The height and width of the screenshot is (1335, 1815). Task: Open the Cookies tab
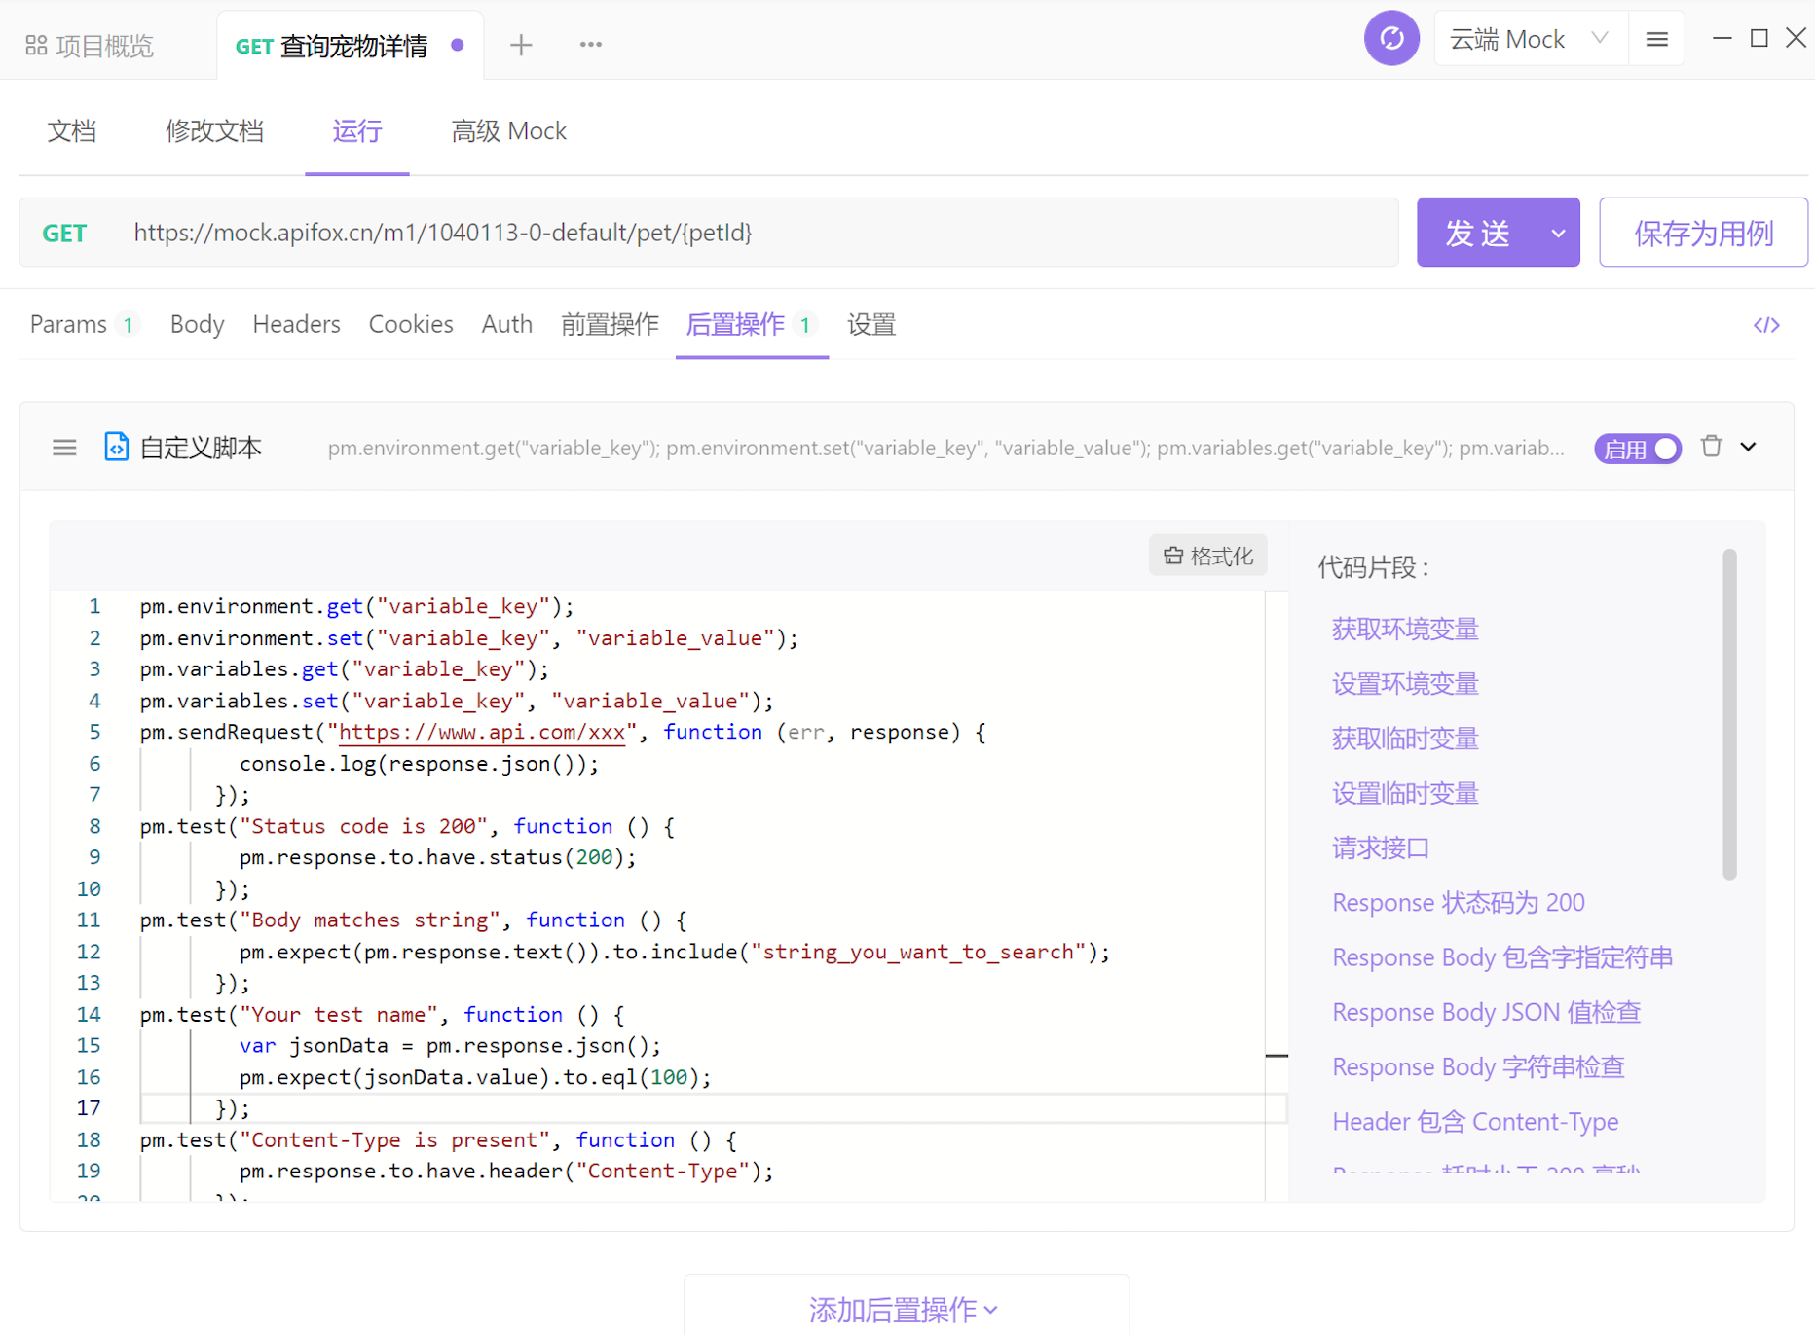click(x=411, y=324)
